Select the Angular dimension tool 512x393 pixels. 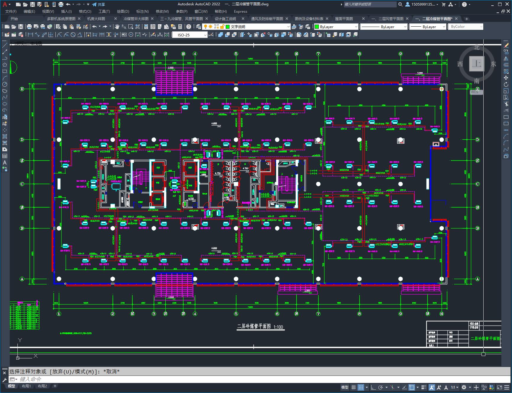80,35
